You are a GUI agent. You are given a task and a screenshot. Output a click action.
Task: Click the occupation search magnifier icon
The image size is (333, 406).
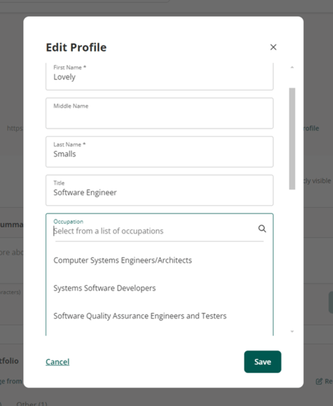pyautogui.click(x=262, y=229)
